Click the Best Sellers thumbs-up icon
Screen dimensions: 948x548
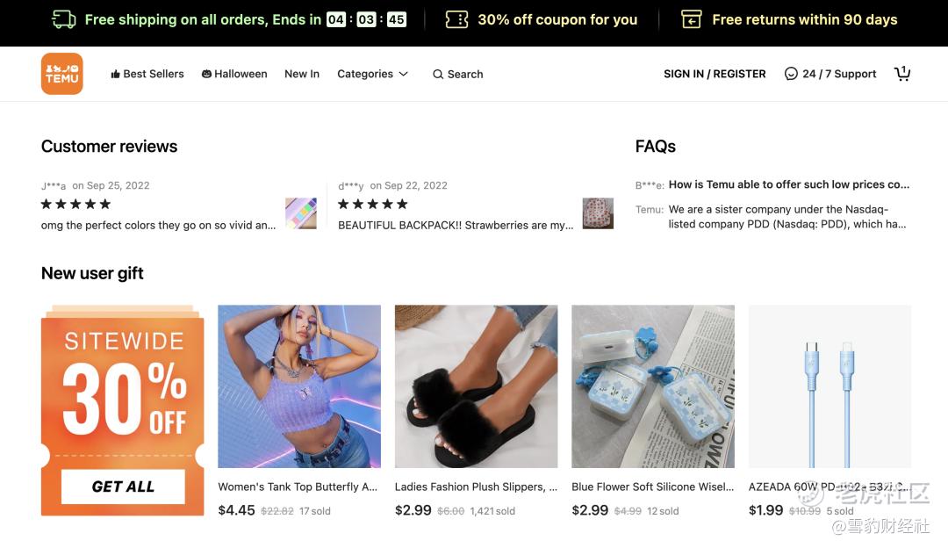coord(115,75)
